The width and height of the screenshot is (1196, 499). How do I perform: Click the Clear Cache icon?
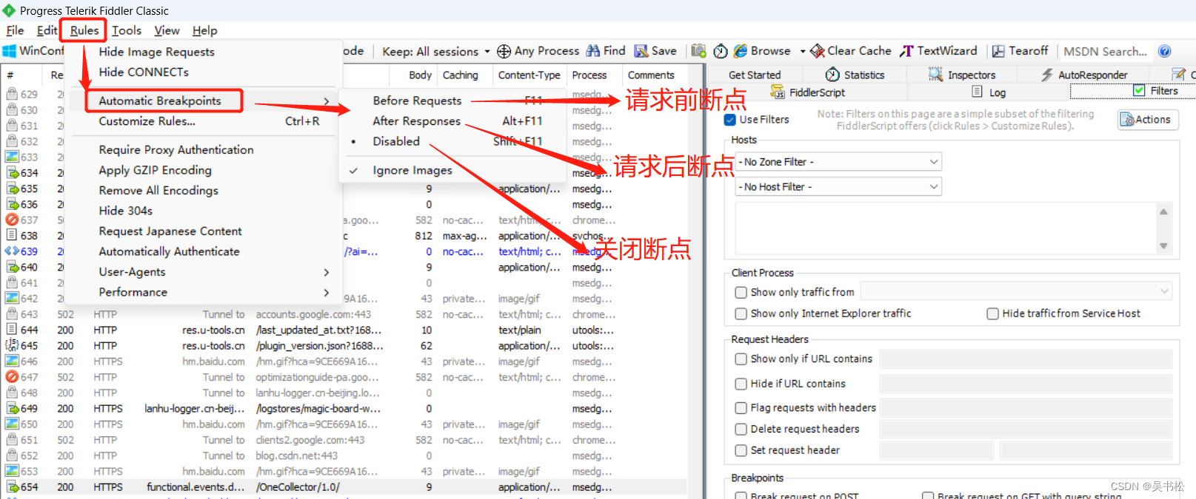tap(818, 51)
